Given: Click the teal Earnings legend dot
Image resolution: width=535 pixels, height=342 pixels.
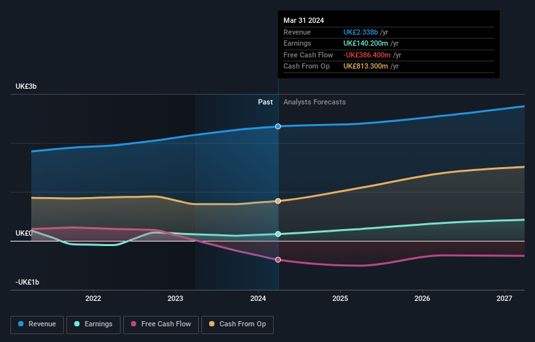Looking at the screenshot, I should click(77, 324).
